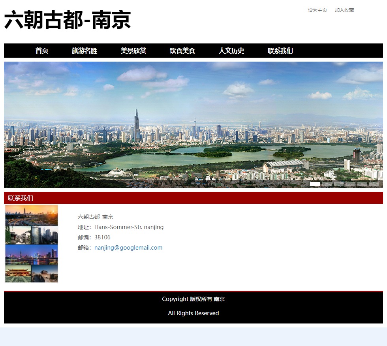
Task: Open the 饮食美食 navigation page
Action: pyautogui.click(x=182, y=51)
